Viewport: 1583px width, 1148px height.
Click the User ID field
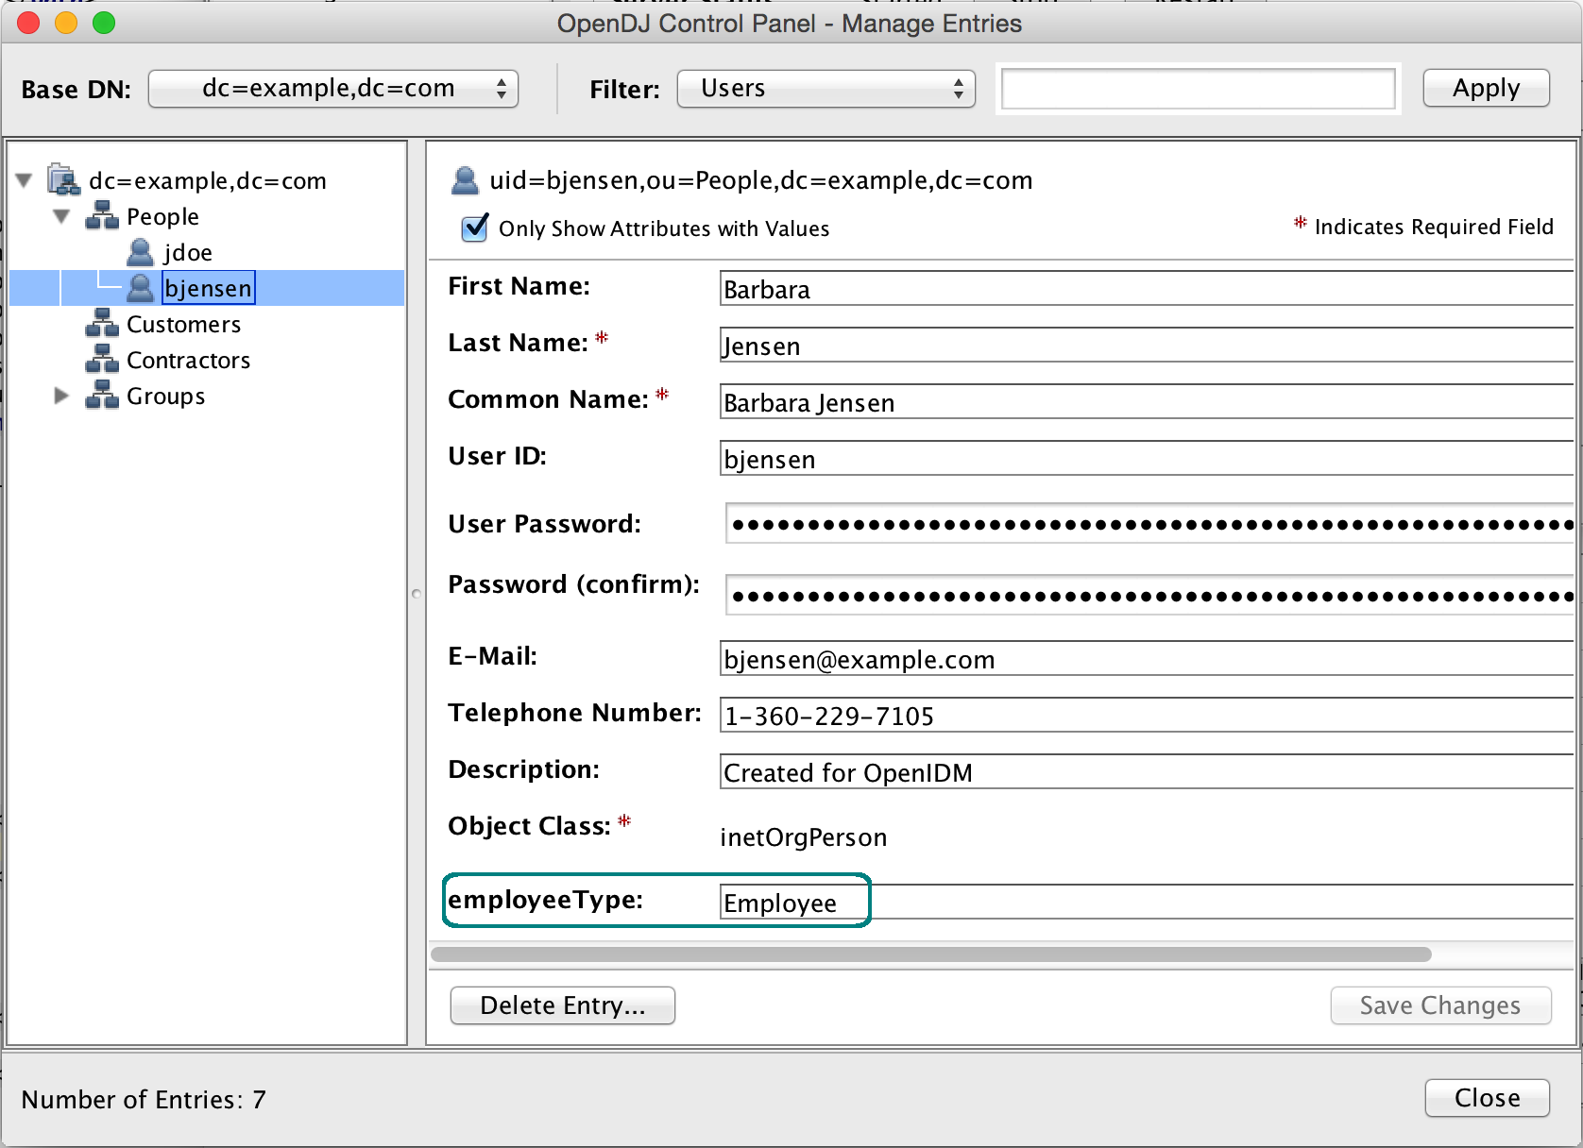click(1147, 459)
